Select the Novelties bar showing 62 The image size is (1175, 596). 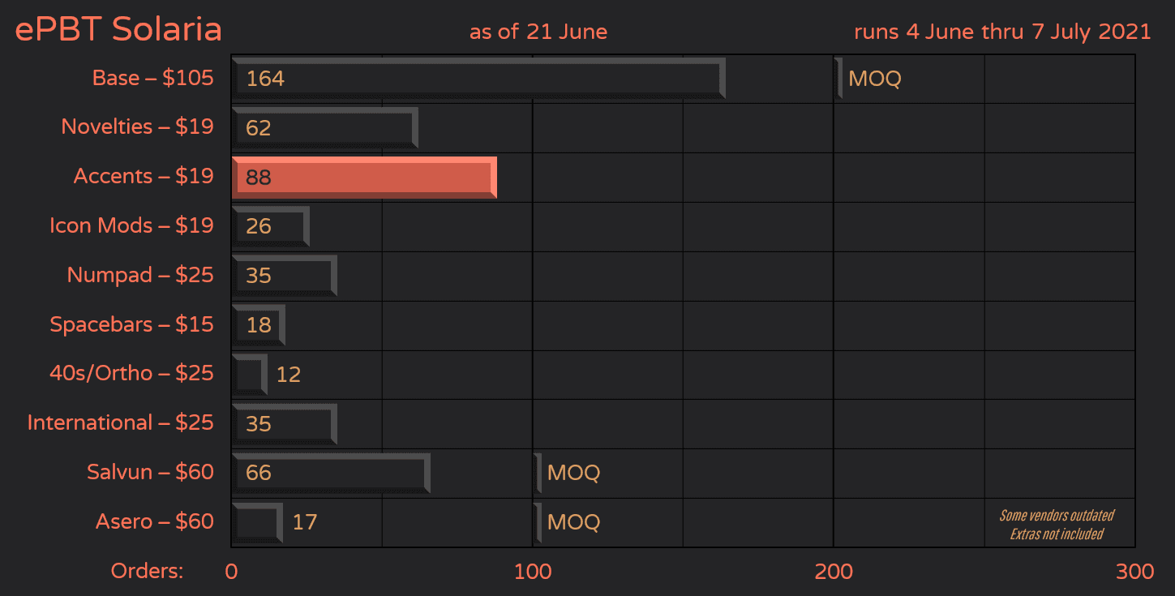tap(324, 127)
